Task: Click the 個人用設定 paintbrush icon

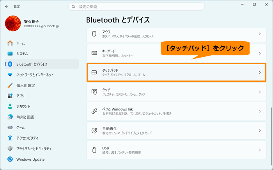Action: pos(10,85)
